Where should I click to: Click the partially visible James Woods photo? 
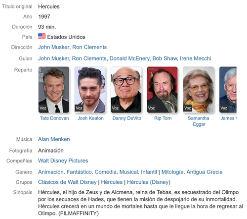coord(228,90)
